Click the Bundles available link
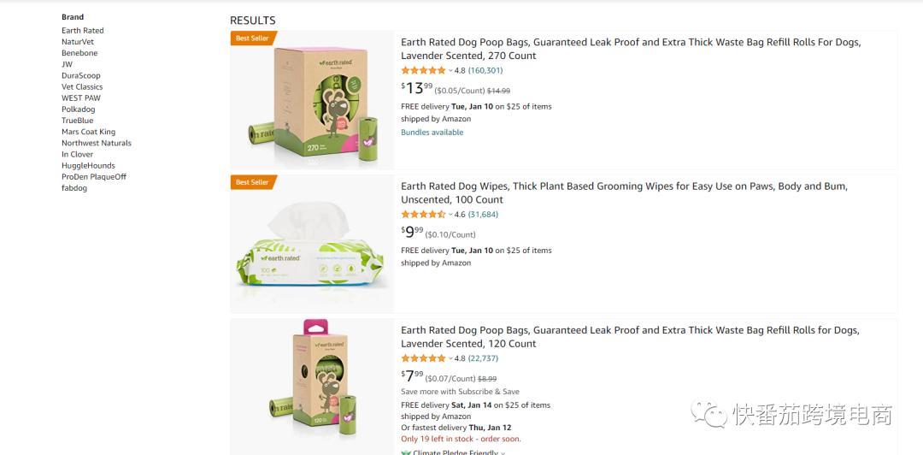Image resolution: width=923 pixels, height=455 pixels. coord(432,133)
